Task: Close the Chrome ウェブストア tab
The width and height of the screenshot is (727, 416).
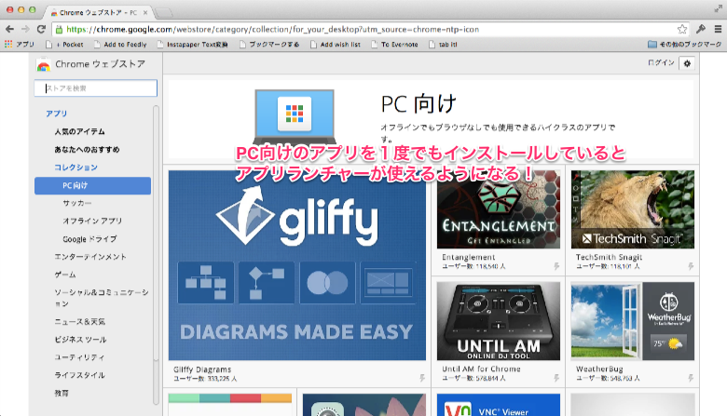Action: 145,12
